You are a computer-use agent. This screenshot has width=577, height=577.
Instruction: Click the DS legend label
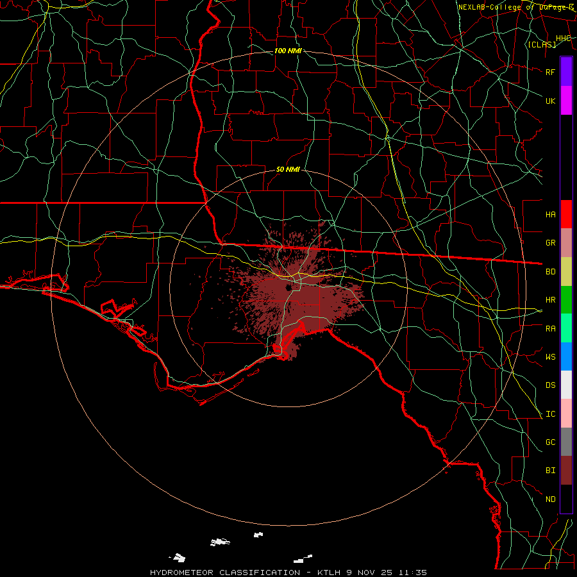click(550, 385)
